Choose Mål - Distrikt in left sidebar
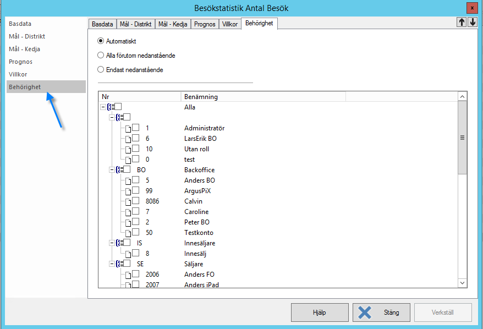The height and width of the screenshot is (329, 483). 46,36
